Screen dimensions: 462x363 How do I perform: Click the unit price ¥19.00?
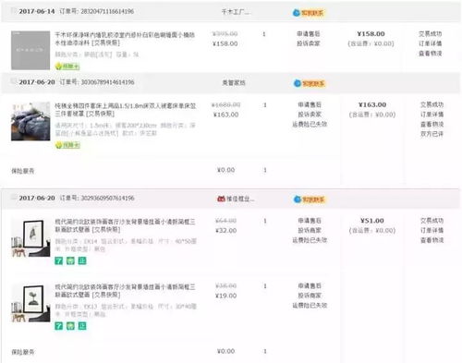point(226,296)
